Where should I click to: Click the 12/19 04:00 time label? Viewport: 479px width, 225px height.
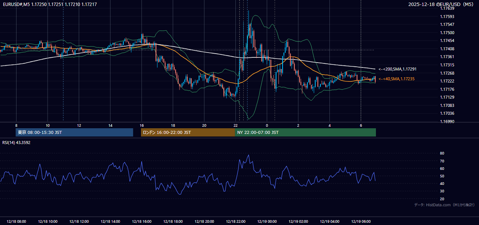[330, 222]
